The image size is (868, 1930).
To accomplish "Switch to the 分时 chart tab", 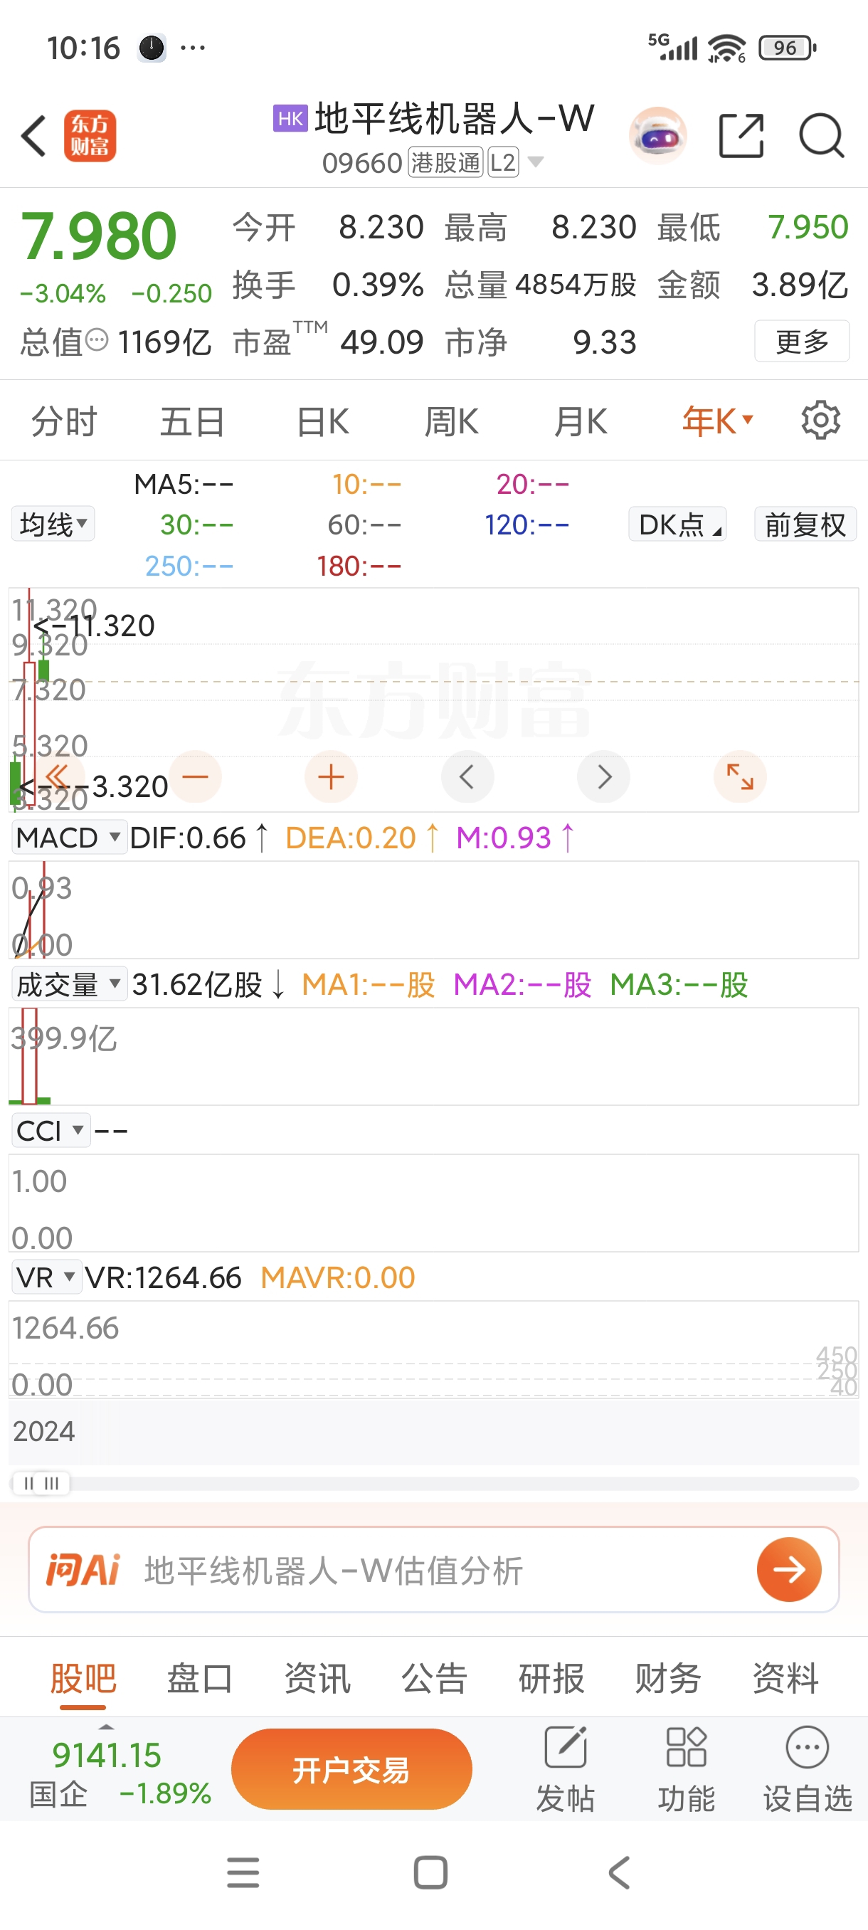I will (63, 421).
